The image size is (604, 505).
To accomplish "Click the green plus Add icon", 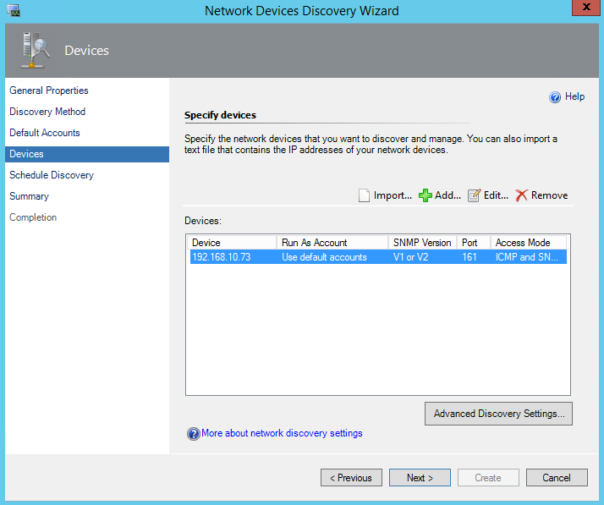I will 426,195.
